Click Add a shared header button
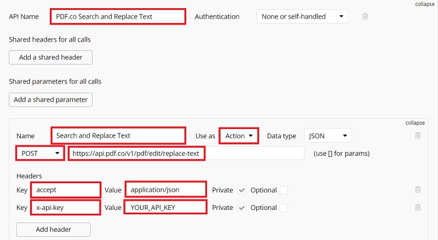Screen dimensions: 438x240 pos(50,57)
